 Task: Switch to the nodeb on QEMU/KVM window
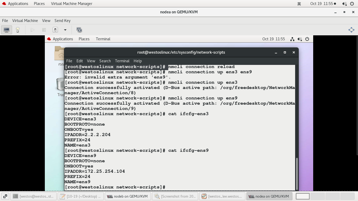point(128,196)
